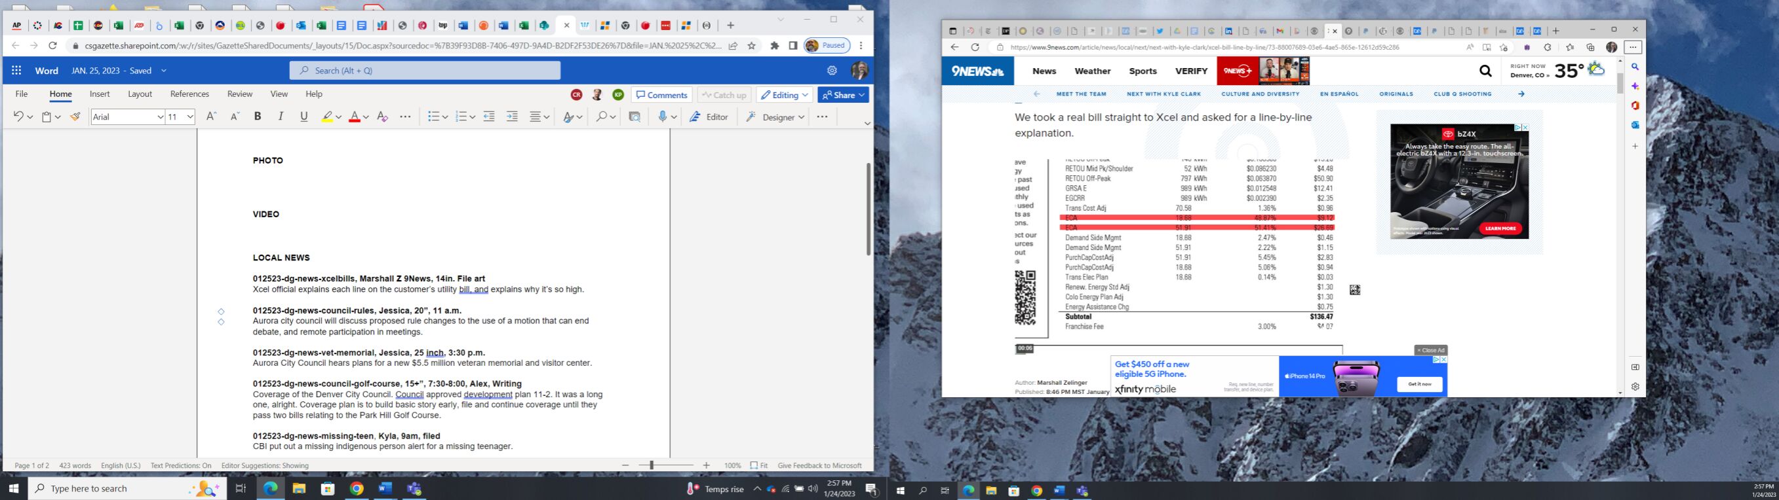Click the Dictate microphone icon
The width and height of the screenshot is (1779, 500).
(x=662, y=117)
